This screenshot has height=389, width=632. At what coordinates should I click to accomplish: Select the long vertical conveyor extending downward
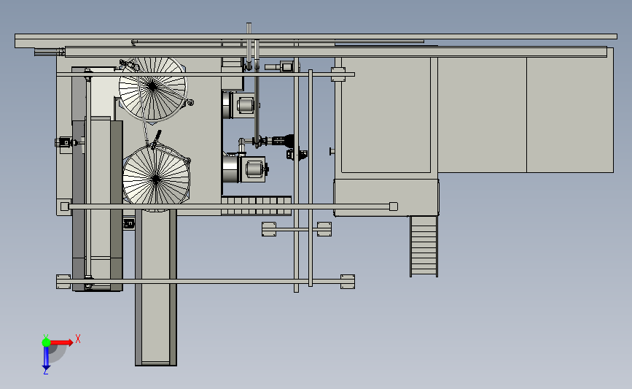(155, 288)
